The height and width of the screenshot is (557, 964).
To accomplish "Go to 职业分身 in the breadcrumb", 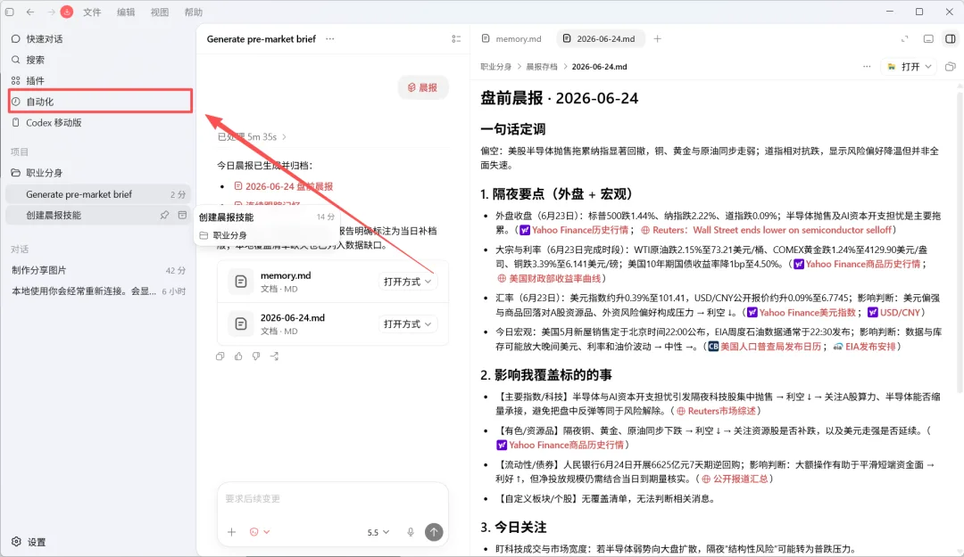I will pyautogui.click(x=495, y=66).
